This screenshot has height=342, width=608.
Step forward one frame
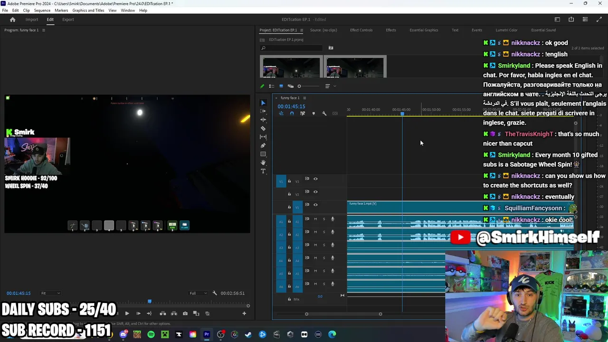coord(138,313)
